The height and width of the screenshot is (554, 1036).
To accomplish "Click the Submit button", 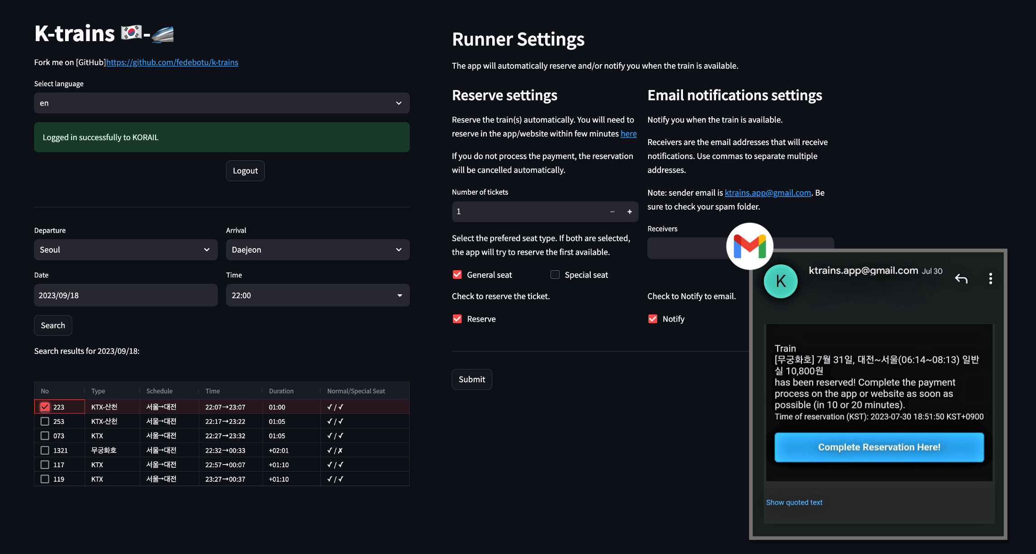I will coord(472,380).
